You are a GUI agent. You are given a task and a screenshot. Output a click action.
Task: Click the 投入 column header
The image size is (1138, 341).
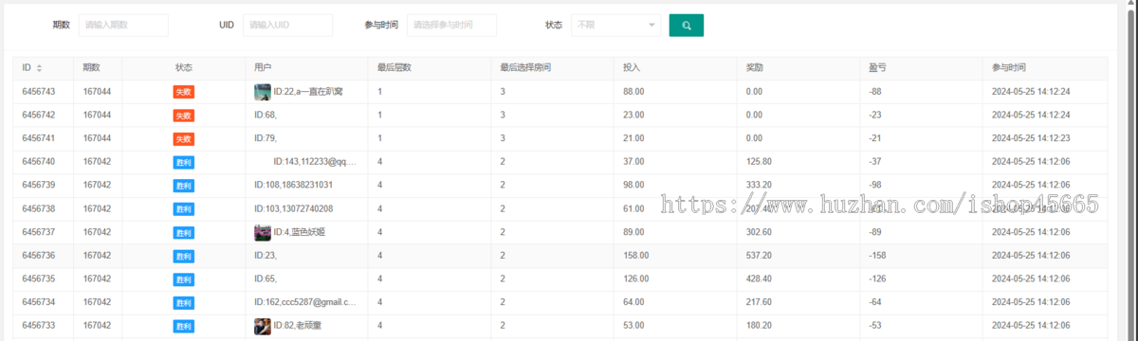click(632, 68)
